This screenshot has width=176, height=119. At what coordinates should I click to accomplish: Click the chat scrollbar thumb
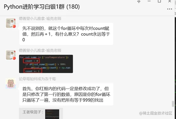173,104
